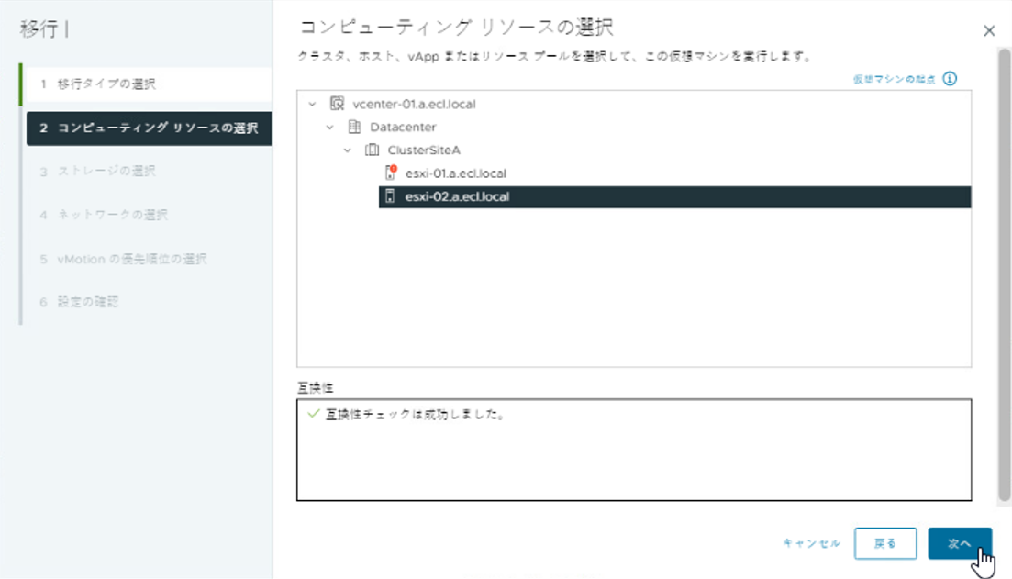Close the migration wizard with the X

pos(989,31)
